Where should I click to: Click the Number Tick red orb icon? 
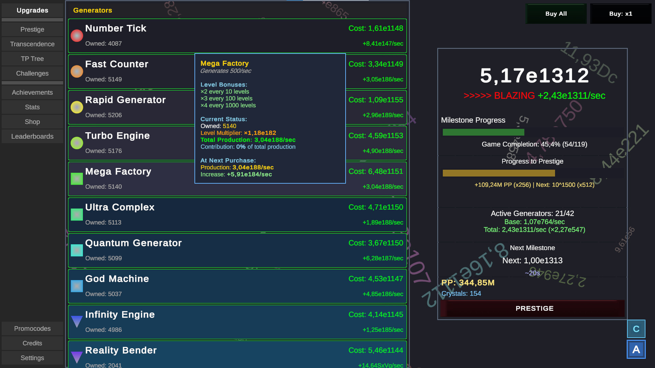[x=76, y=35]
